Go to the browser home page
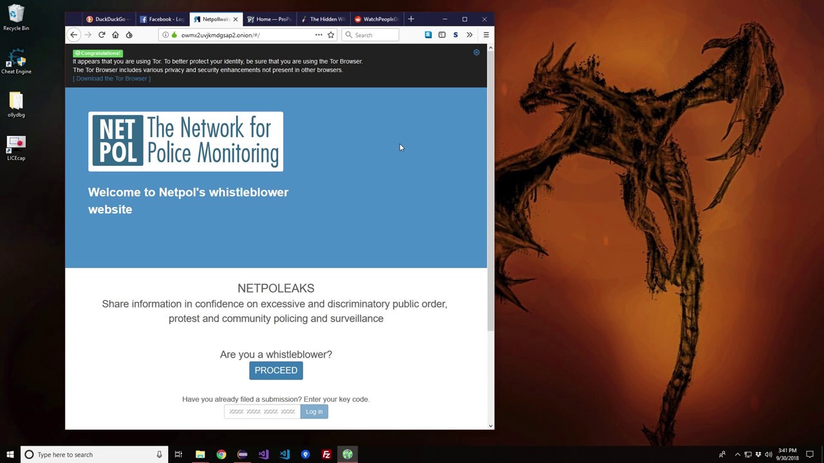The width and height of the screenshot is (824, 463). click(115, 35)
